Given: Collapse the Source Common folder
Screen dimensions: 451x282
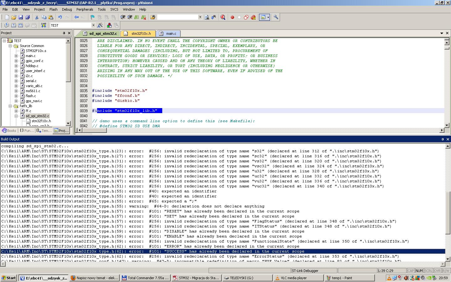Looking at the screenshot, I should [10, 46].
